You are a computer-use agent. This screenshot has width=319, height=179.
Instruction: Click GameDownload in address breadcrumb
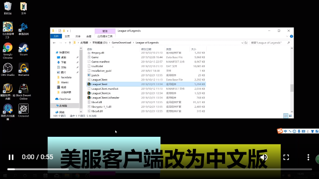(121, 43)
